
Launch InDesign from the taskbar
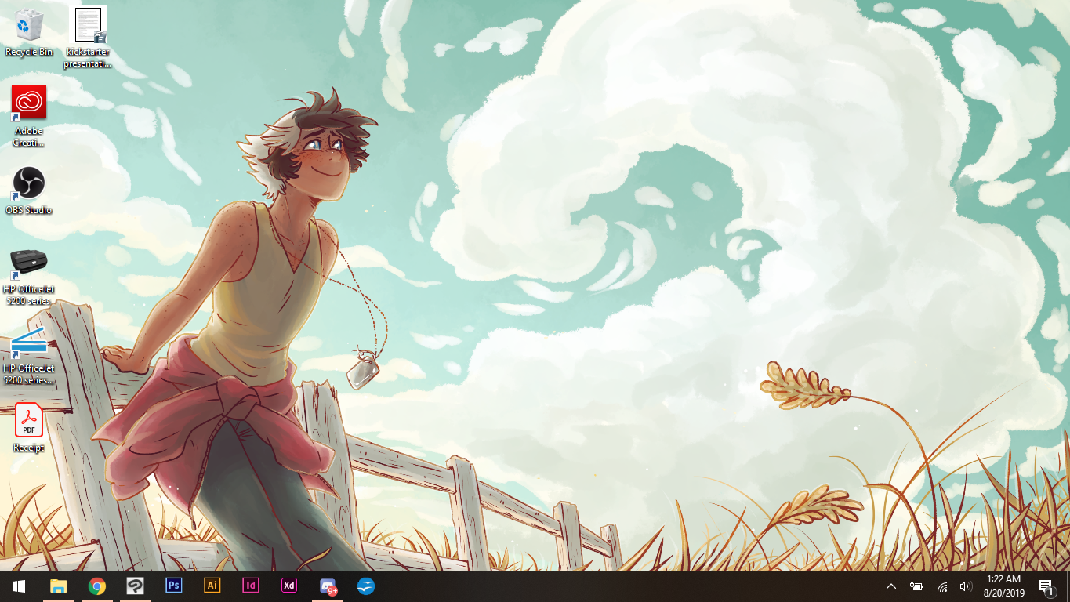(251, 586)
